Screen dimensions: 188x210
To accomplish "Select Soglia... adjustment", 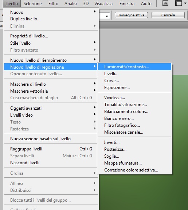I will (134, 156).
